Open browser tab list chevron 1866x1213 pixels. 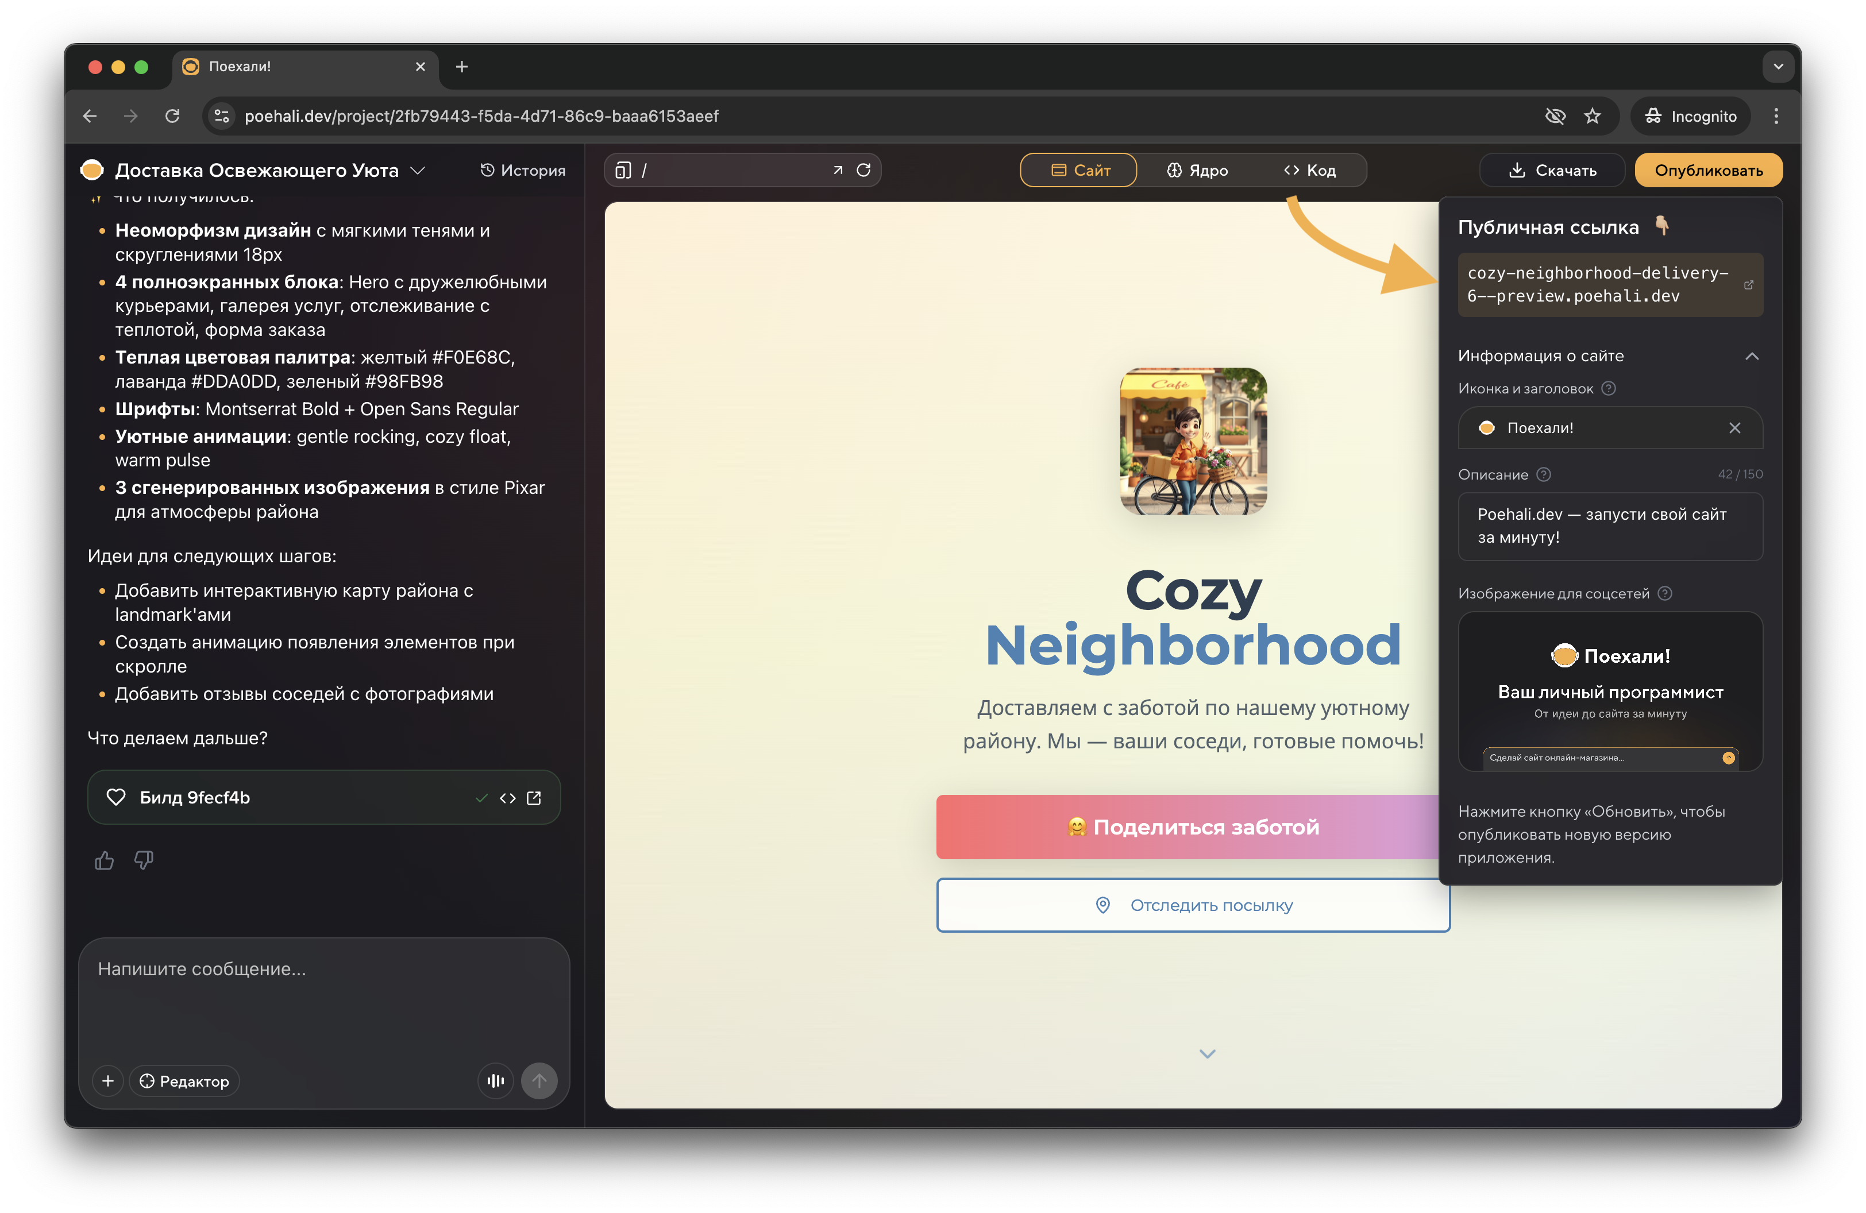[x=1778, y=67]
